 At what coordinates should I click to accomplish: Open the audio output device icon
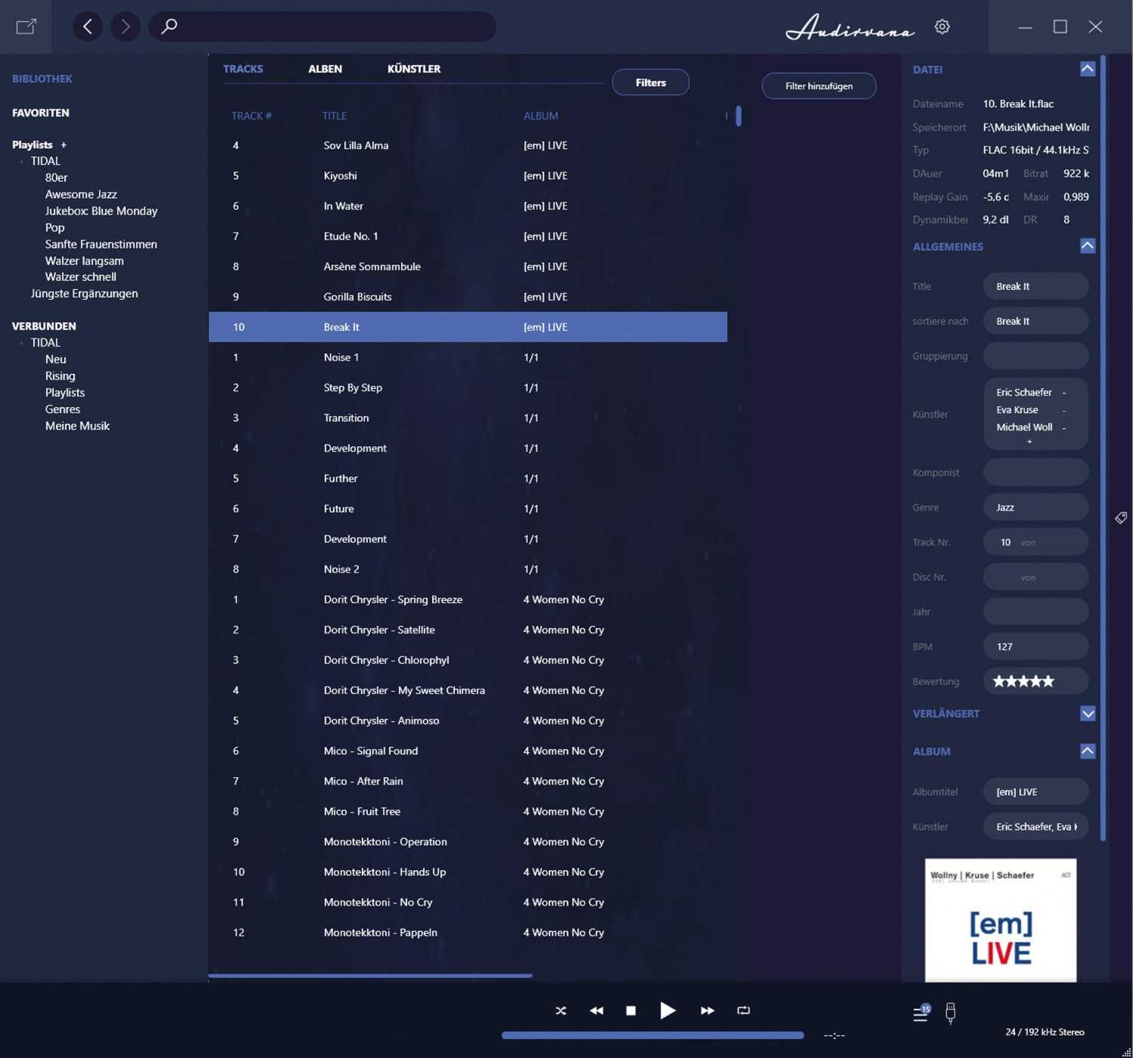[x=950, y=1013]
